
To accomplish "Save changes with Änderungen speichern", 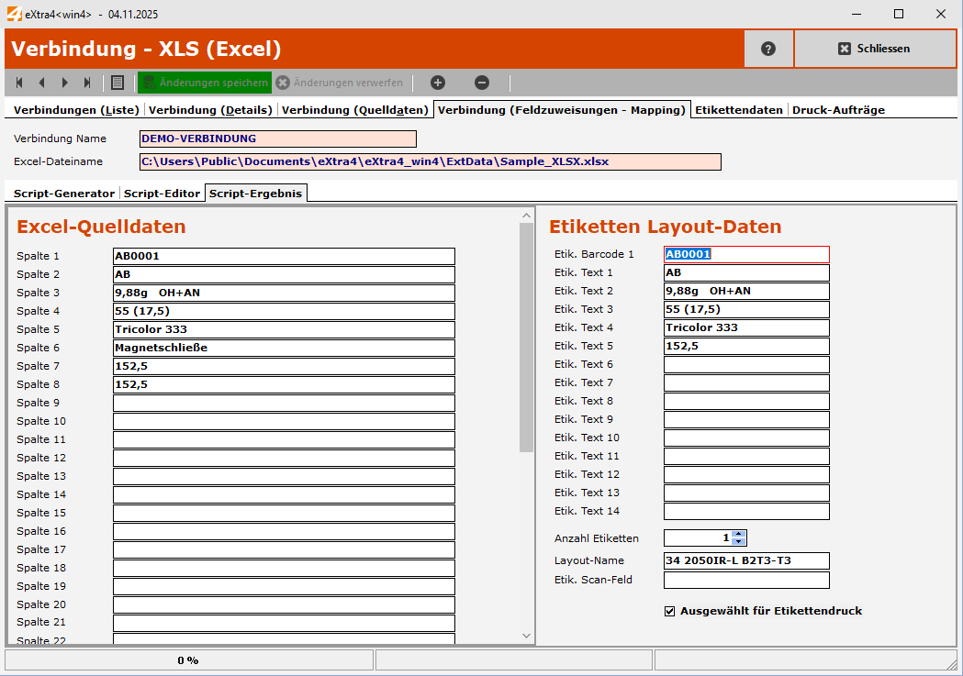I will coord(204,82).
